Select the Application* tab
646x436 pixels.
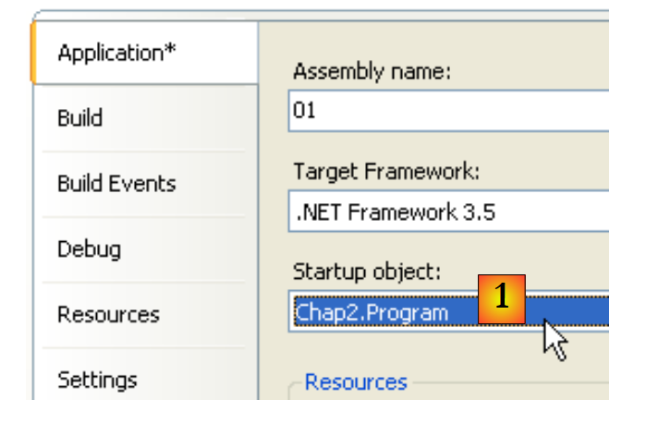pos(116,53)
